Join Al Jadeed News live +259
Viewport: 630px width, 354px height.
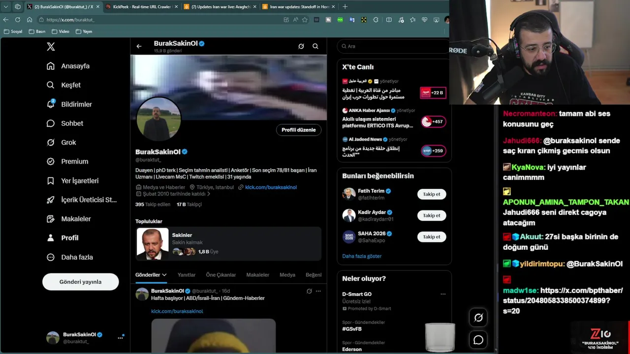click(433, 150)
